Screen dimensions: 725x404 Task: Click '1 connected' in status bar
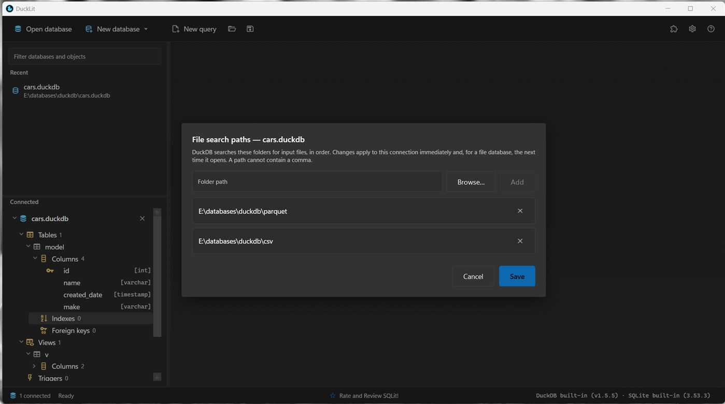tap(35, 396)
